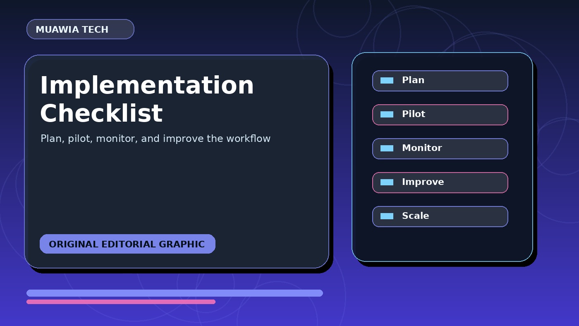Click the ORIGINAL EDITORIAL GRAPHIC label
Viewport: 579px width, 326px height.
pyautogui.click(x=127, y=244)
